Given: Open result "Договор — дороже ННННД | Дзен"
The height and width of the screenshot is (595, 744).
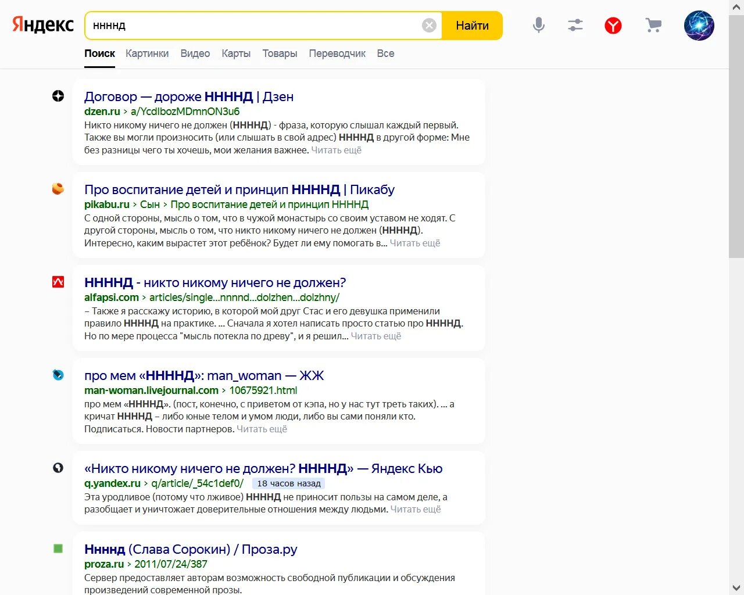Looking at the screenshot, I should pos(189,96).
